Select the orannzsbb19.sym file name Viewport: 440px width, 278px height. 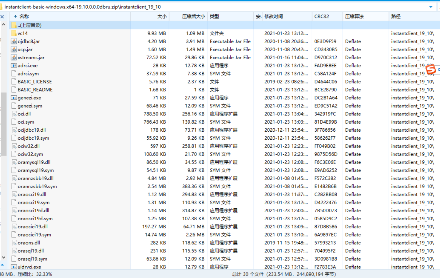pyautogui.click(x=37, y=186)
